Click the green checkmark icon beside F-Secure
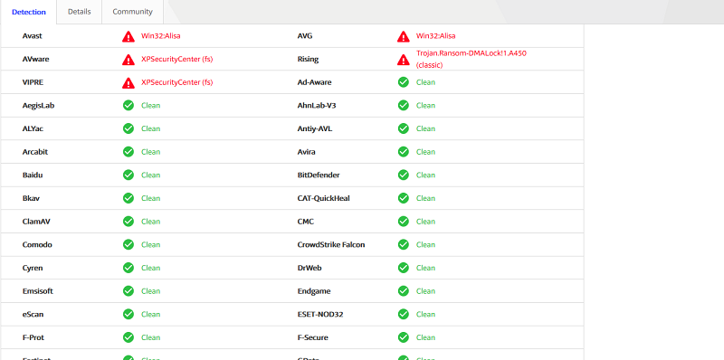This screenshot has width=724, height=360. click(x=404, y=337)
